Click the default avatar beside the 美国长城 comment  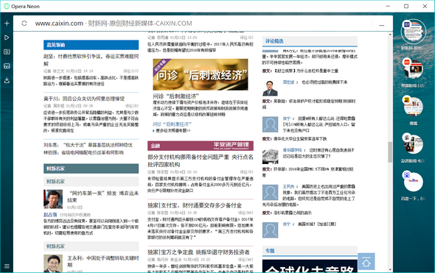[x=270, y=230]
